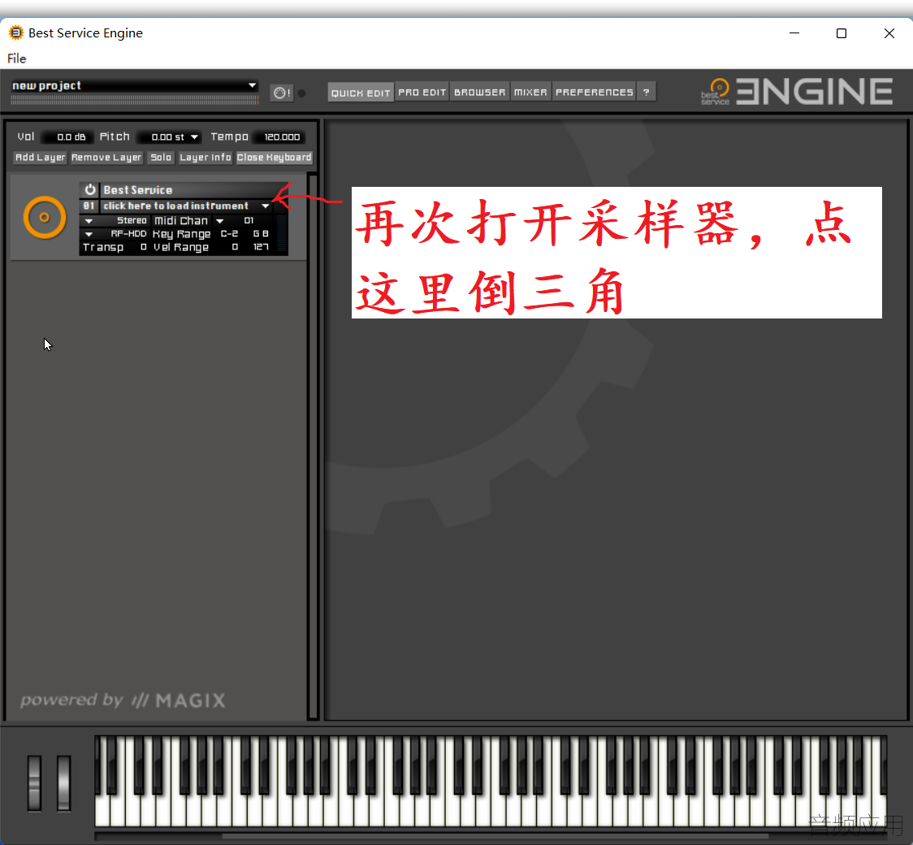Open the Preferences tab
The image size is (913, 845).
594,92
